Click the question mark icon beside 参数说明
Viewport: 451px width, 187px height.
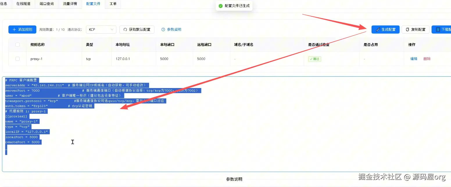[x=163, y=30]
